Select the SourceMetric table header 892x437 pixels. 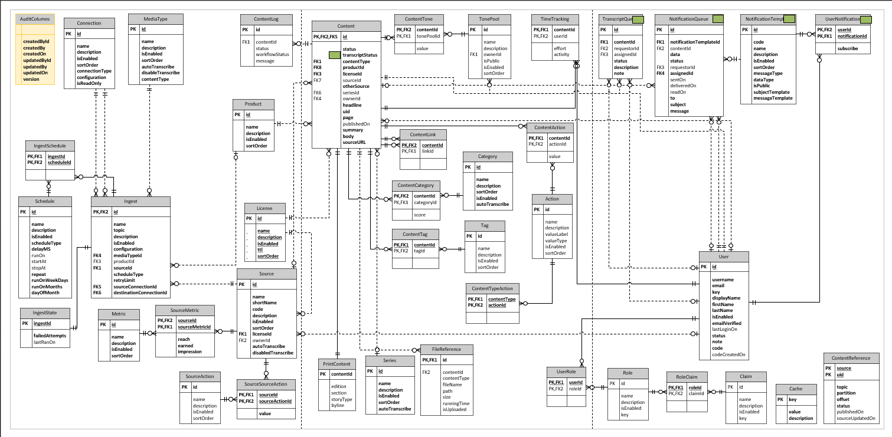click(x=184, y=310)
